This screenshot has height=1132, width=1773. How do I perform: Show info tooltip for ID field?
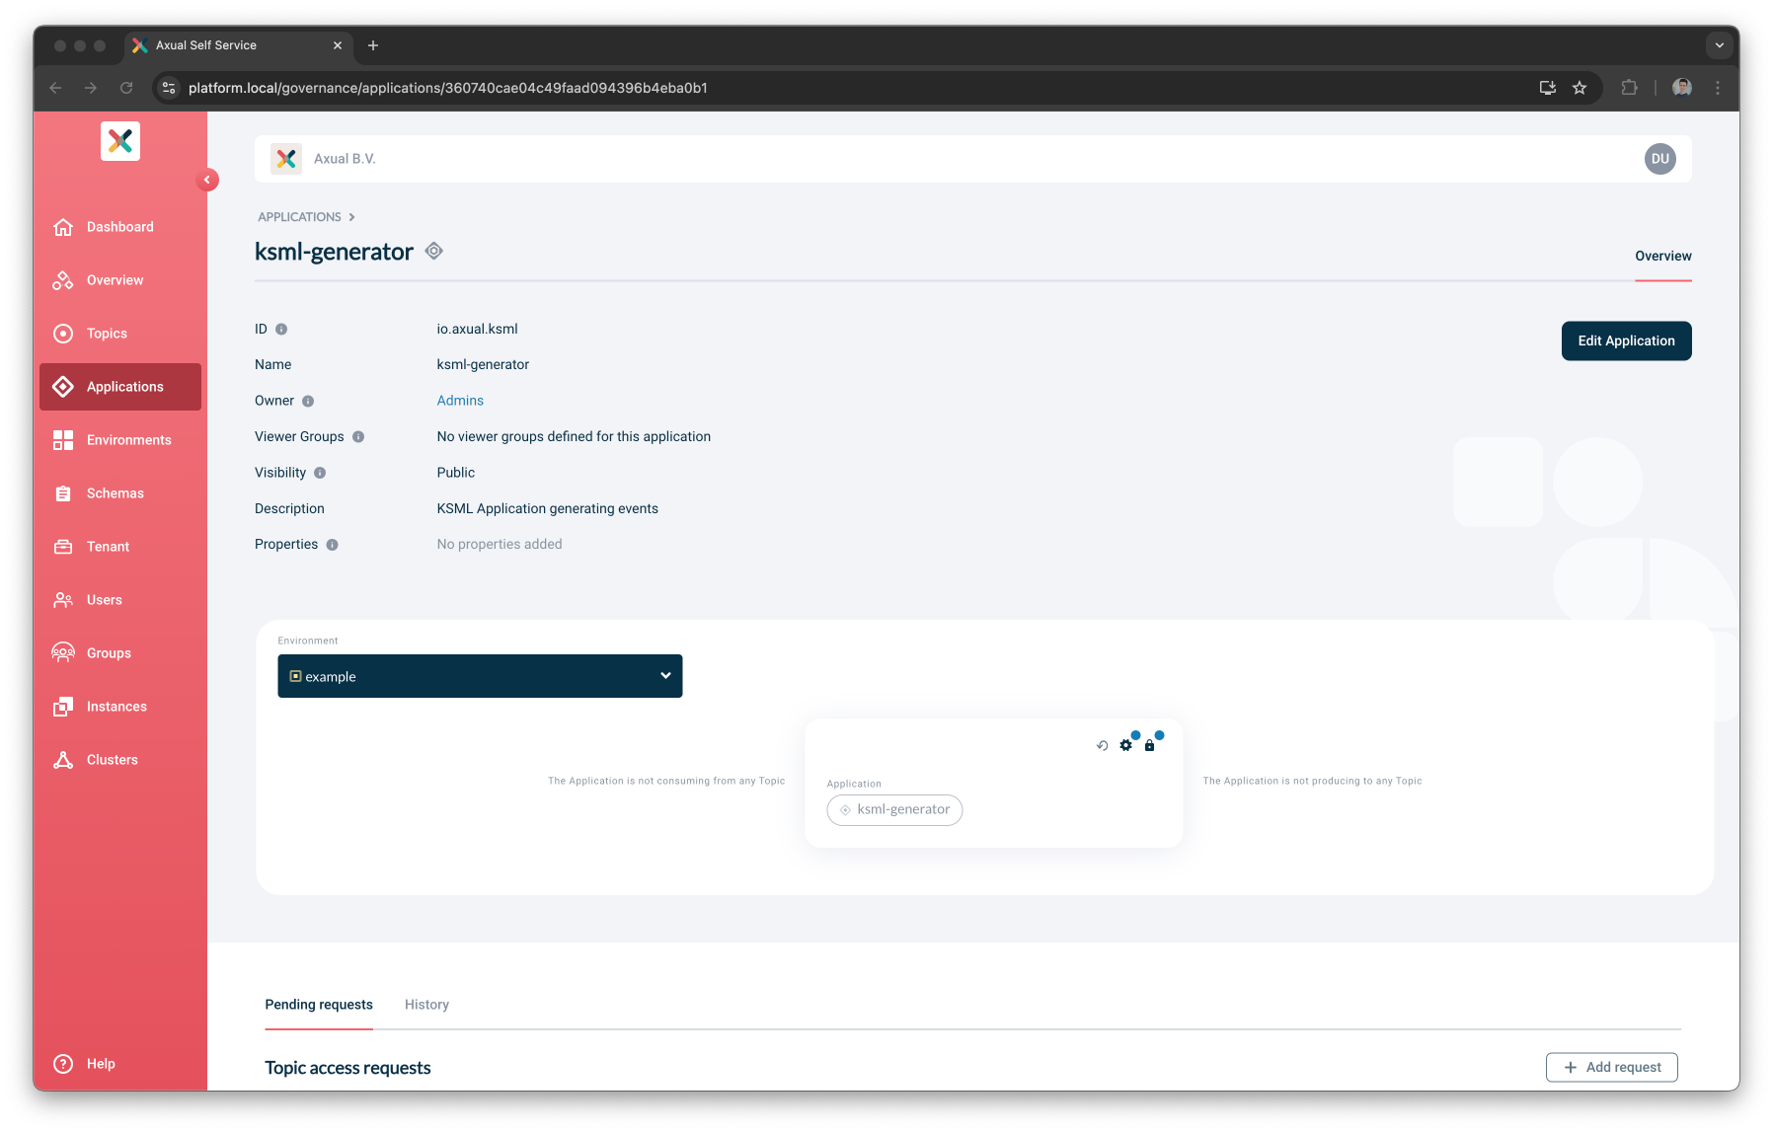tap(281, 330)
